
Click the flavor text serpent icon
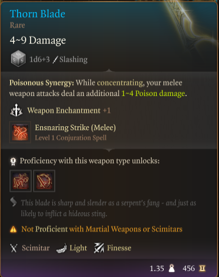coord(14,202)
